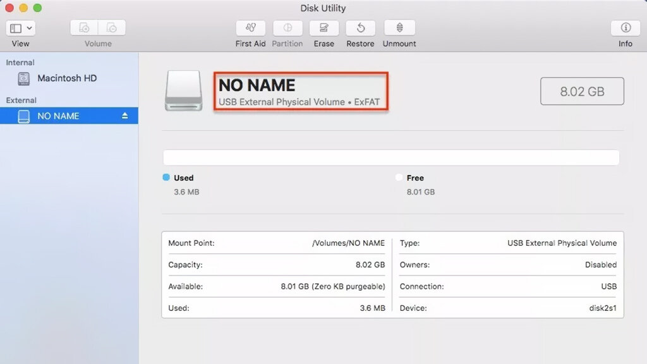
Task: Click the Disk Utility window title
Action: click(x=323, y=8)
